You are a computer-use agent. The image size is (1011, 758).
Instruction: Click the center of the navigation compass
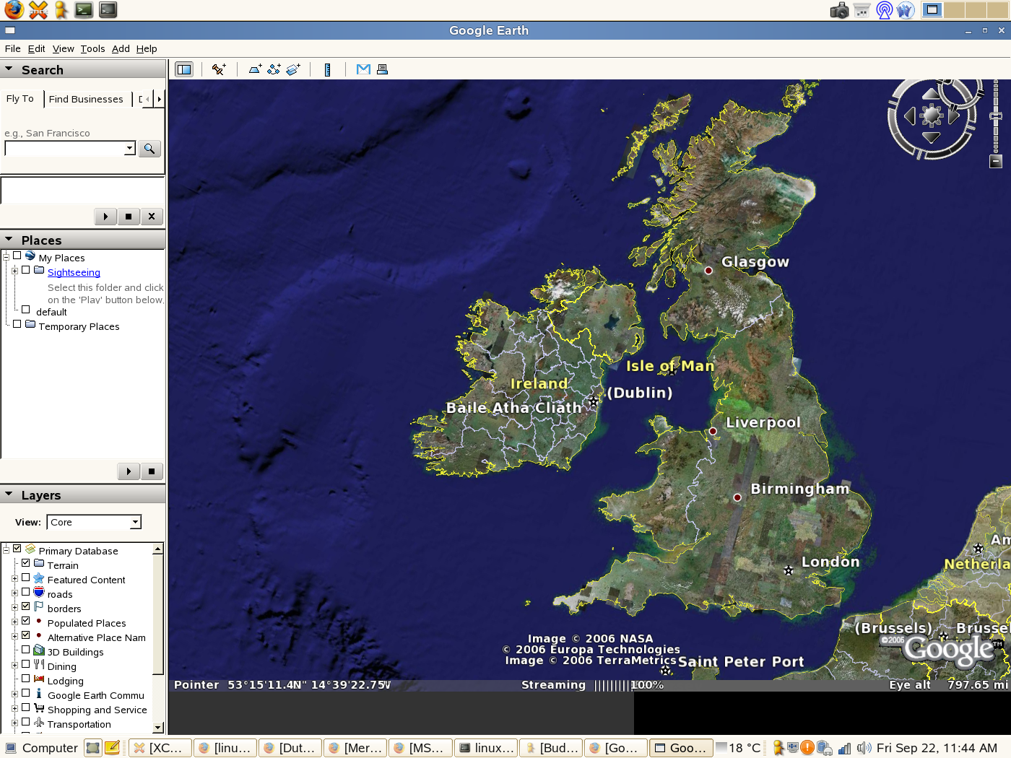(x=932, y=116)
